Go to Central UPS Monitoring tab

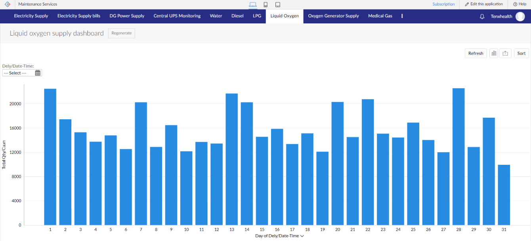click(x=177, y=16)
